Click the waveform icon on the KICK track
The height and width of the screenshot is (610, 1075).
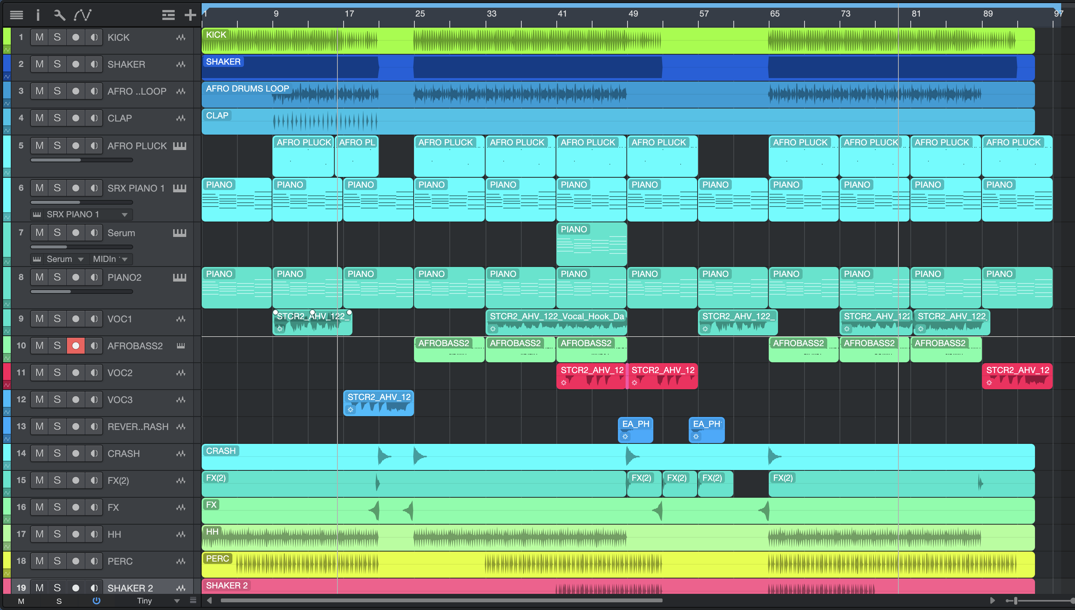[180, 37]
